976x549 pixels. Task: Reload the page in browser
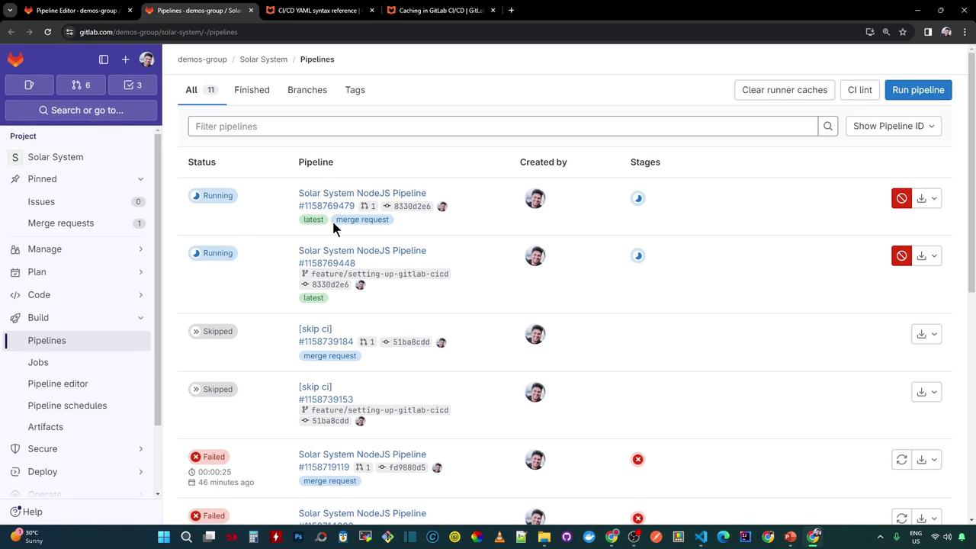[x=47, y=32]
